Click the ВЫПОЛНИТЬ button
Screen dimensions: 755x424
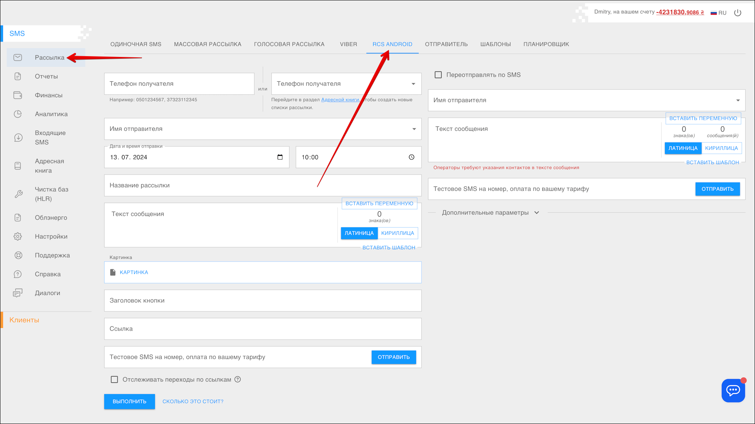coord(129,401)
